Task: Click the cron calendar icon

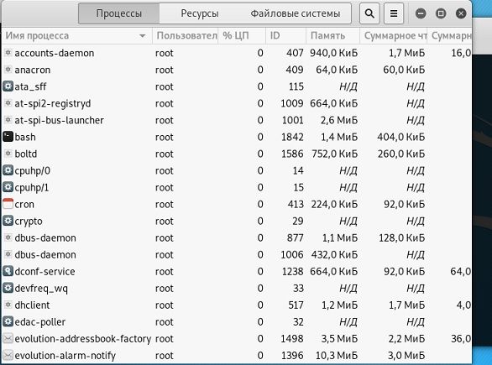Action: (x=8, y=204)
